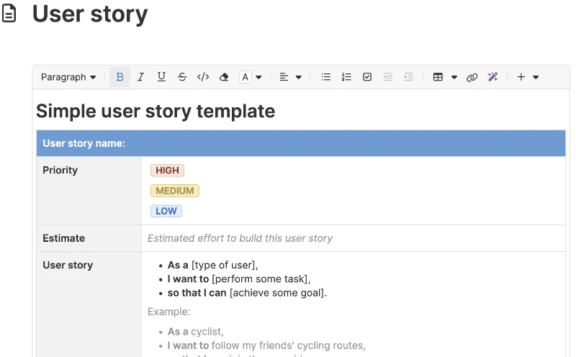Click the 'As a [type of user]' bullet
576x357 pixels.
point(212,265)
